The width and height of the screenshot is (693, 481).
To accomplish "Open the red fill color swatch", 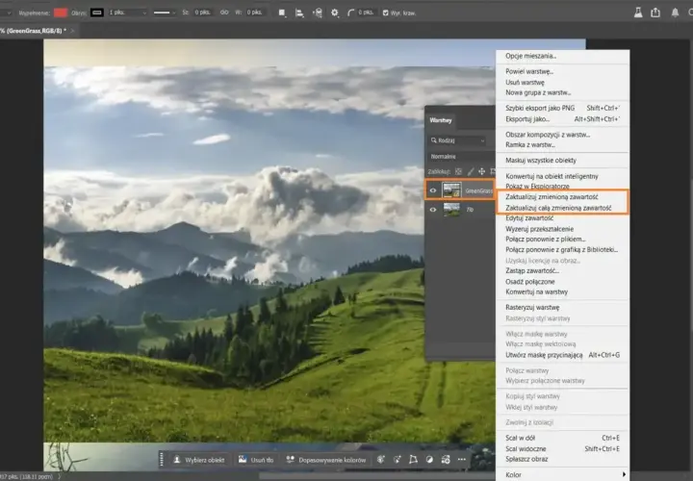I will [61, 13].
